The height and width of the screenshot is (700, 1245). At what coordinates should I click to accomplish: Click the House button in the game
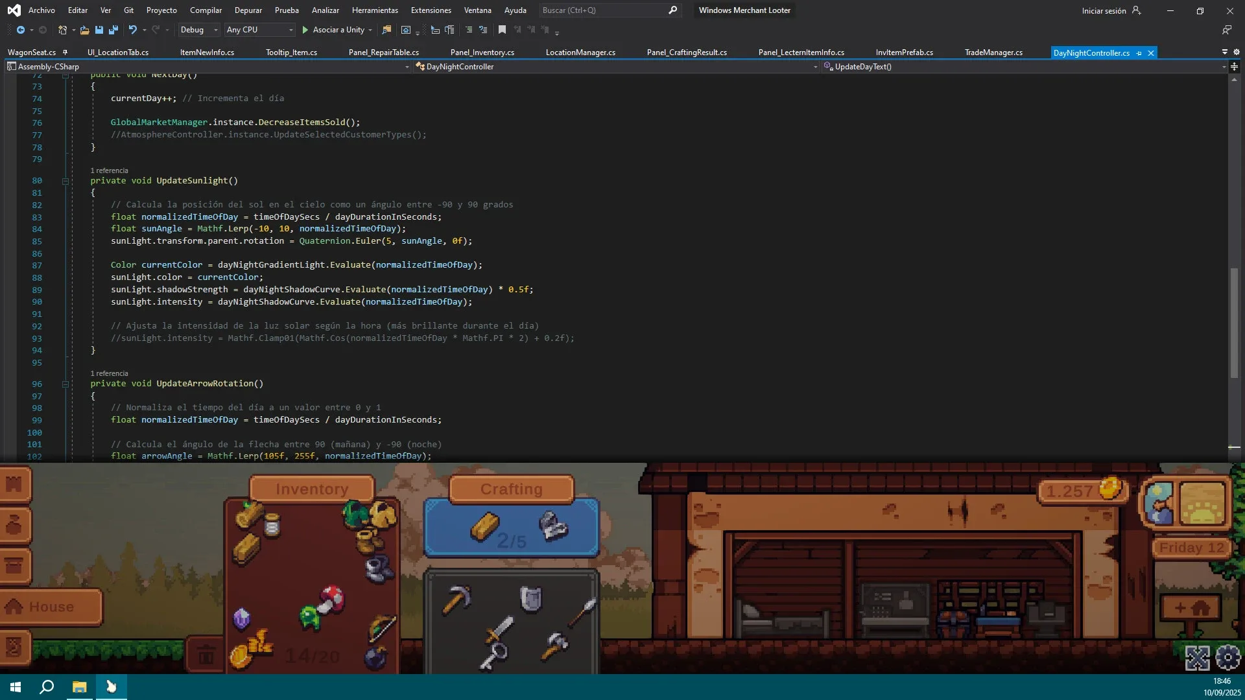tap(51, 607)
